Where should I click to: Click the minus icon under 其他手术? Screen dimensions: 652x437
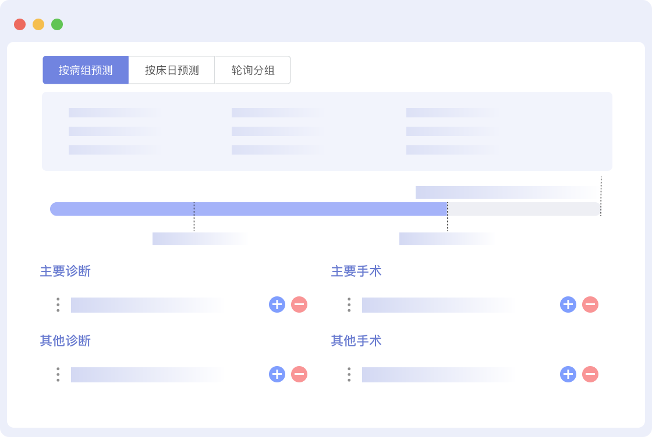click(x=590, y=374)
